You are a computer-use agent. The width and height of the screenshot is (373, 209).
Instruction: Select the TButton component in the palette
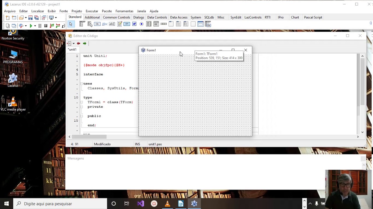97,24
